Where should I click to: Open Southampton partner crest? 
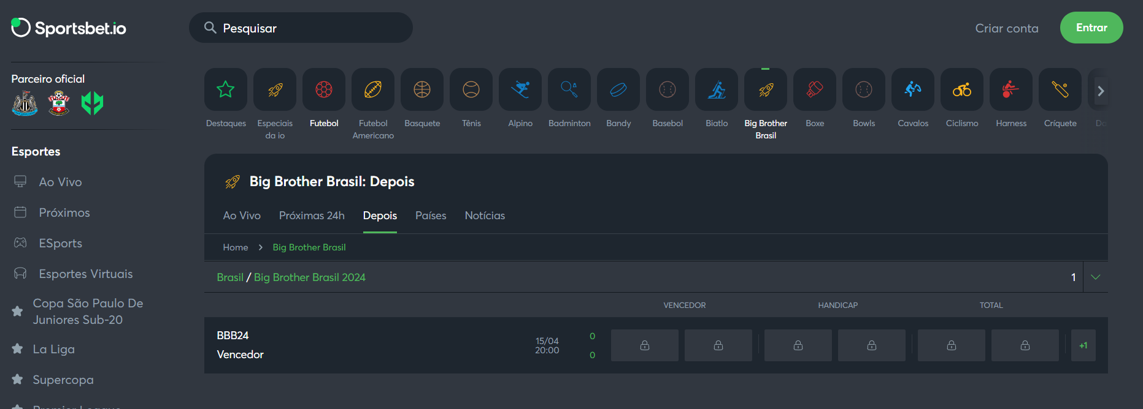(59, 103)
